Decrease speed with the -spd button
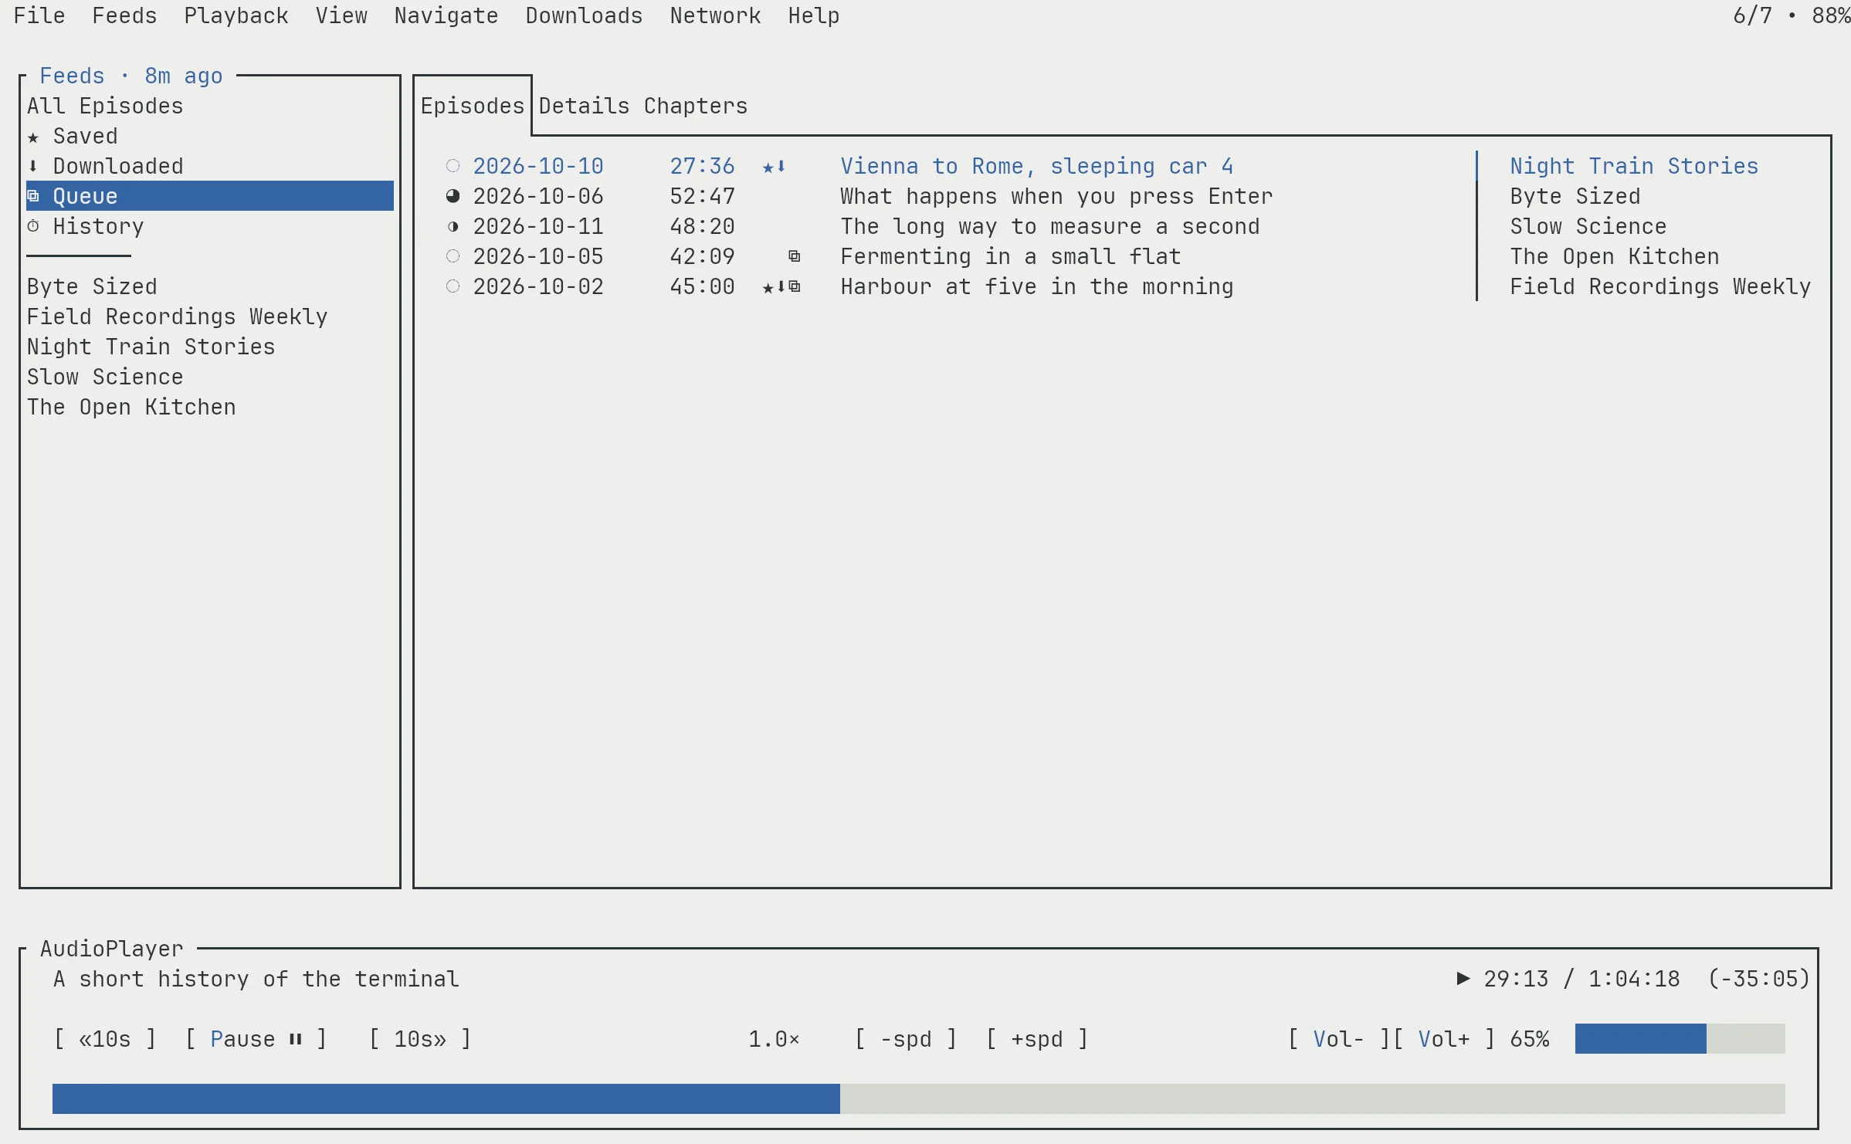The image size is (1851, 1144). point(906,1039)
